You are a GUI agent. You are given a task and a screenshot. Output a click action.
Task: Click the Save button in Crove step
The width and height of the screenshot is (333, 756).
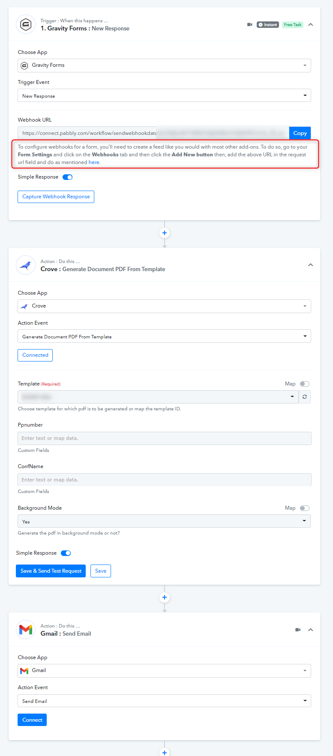(x=101, y=571)
